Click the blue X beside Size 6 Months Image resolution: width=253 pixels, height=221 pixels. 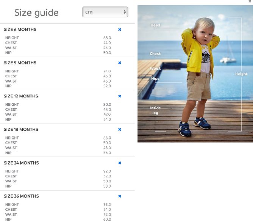(x=120, y=30)
